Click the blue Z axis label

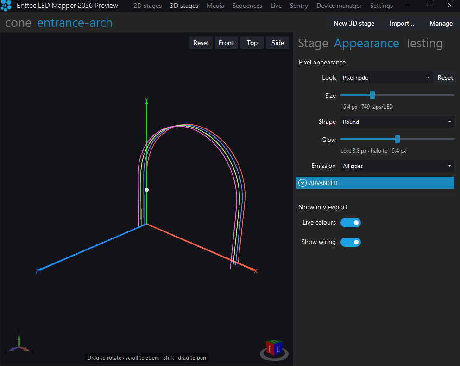pyautogui.click(x=38, y=271)
